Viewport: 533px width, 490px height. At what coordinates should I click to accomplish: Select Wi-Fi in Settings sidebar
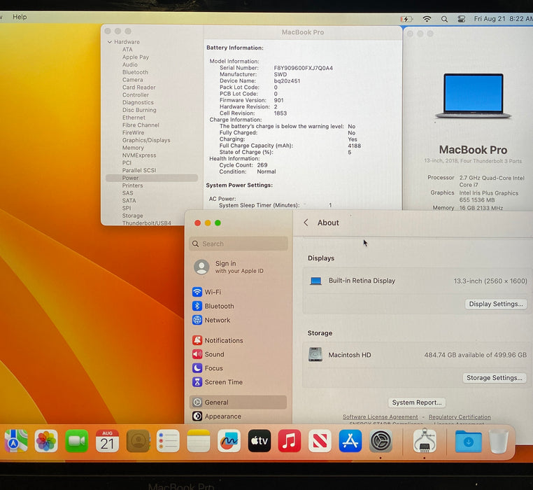tap(206, 292)
